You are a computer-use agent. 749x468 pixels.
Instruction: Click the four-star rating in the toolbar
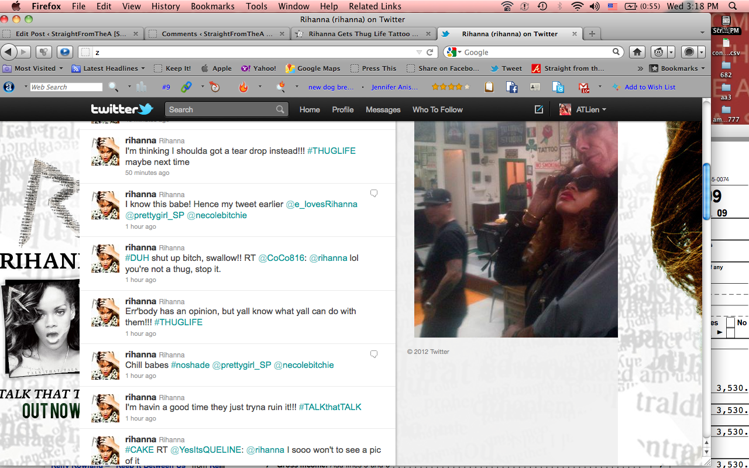pyautogui.click(x=450, y=87)
